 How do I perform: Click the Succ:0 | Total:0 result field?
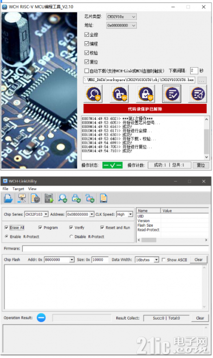[166, 318]
